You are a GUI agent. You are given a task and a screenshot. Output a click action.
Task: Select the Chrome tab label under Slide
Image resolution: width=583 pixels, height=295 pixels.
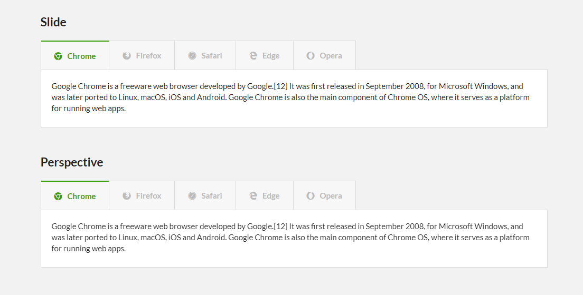(81, 56)
